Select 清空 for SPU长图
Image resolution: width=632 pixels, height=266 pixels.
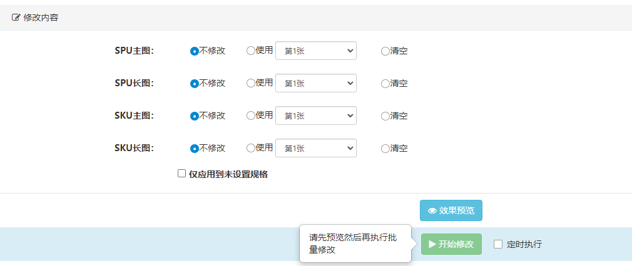[385, 84]
